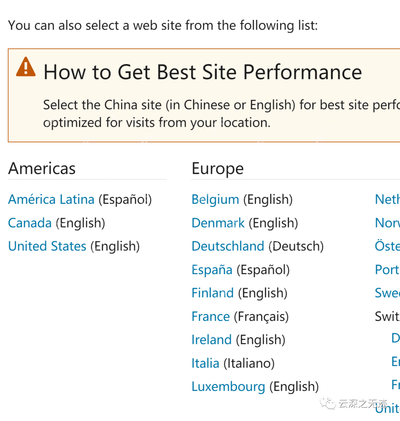Open the América Latina site link
400x421 pixels.
51,199
